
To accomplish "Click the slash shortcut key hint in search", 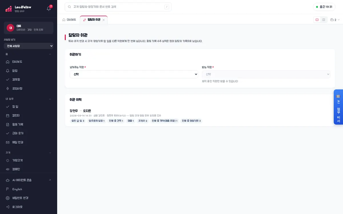I will 167,7.
